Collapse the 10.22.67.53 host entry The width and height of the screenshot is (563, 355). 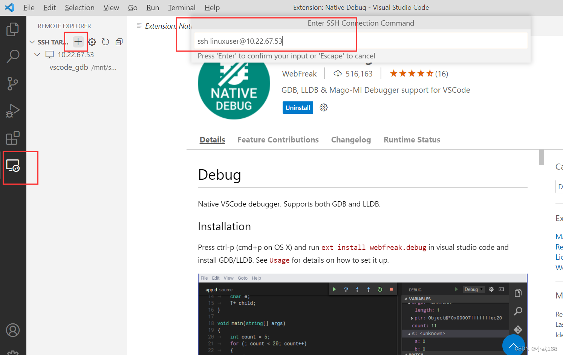[37, 54]
